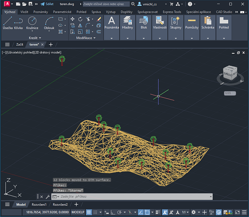This screenshot has width=249, height=217.
Task: Click the Začít file tab
Action: click(20, 45)
